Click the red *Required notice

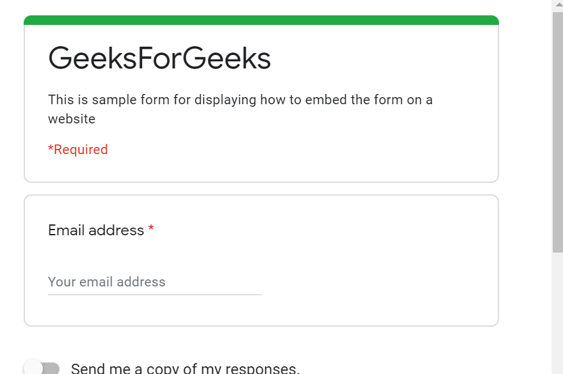click(x=78, y=150)
